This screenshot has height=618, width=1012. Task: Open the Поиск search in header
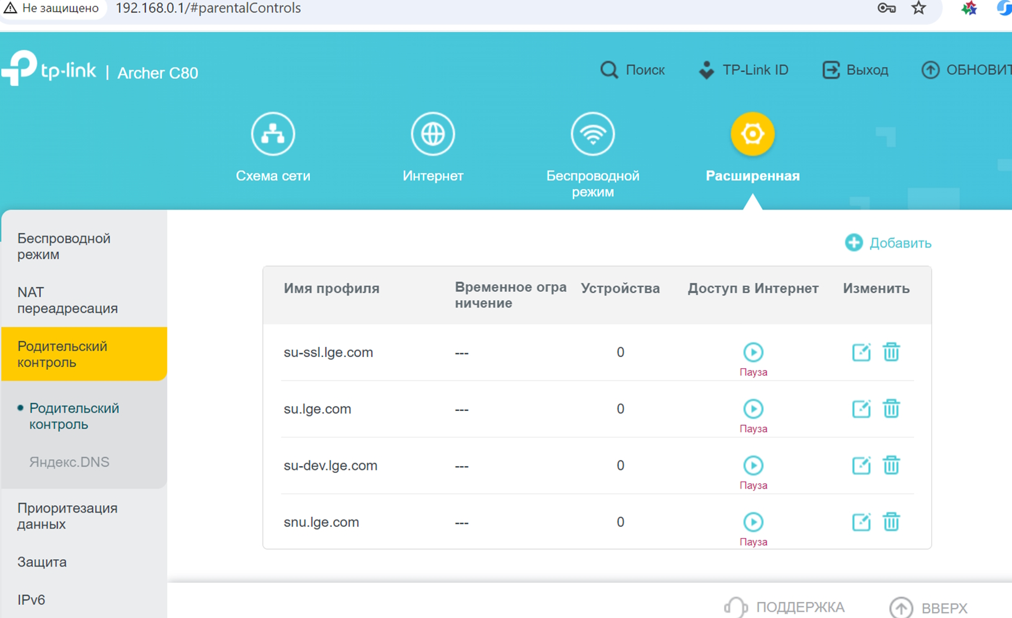[x=632, y=70]
